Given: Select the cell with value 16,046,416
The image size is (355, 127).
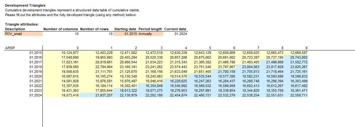Looking at the screenshot, I should [154, 81].
